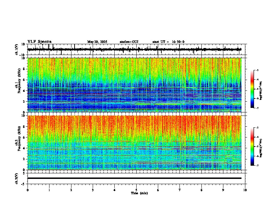Click time axis tick label '0'
Image resolution: width=276 pixels, height=213 pixels.
point(28,190)
